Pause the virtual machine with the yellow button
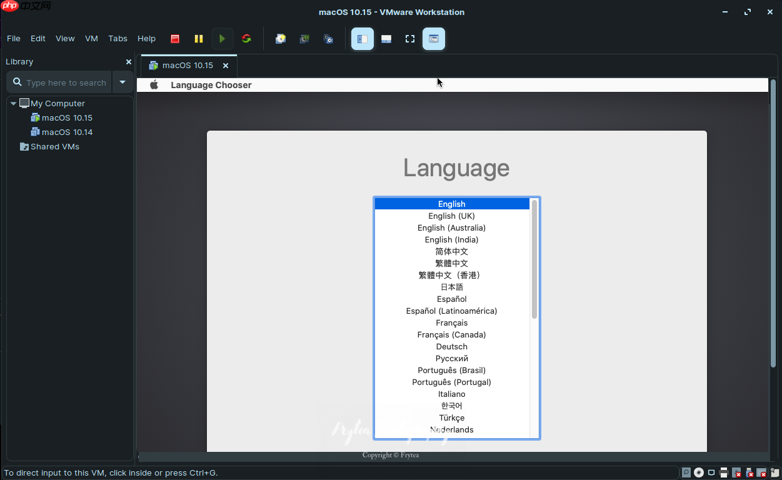 pyautogui.click(x=199, y=39)
